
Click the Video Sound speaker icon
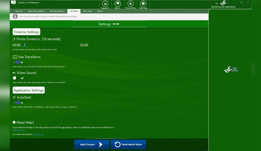pyautogui.click(x=14, y=73)
